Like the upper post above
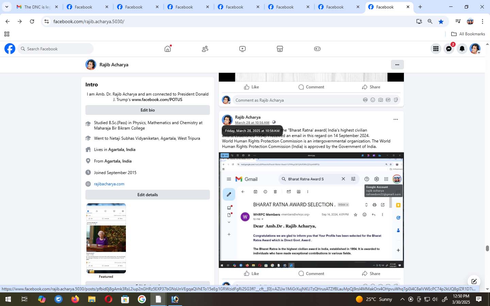Viewport: 490px width, 306px height. tap(251, 87)
